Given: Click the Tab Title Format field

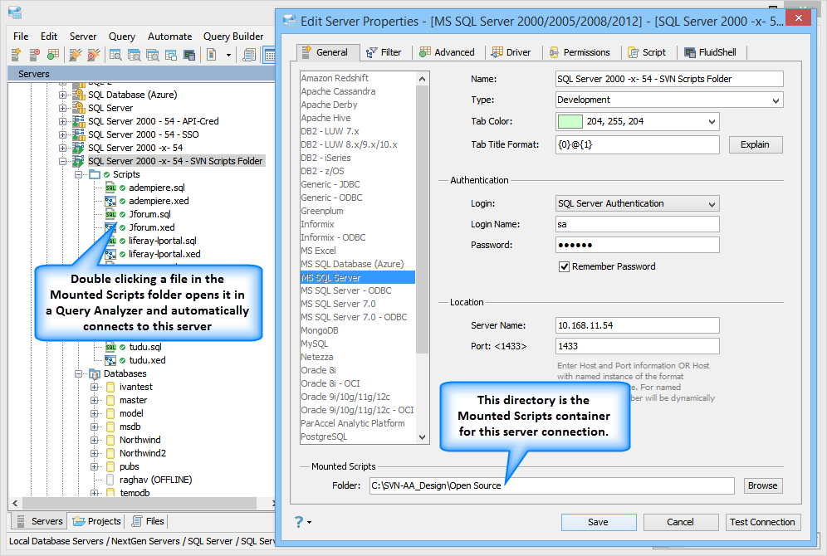Looking at the screenshot, I should (637, 144).
